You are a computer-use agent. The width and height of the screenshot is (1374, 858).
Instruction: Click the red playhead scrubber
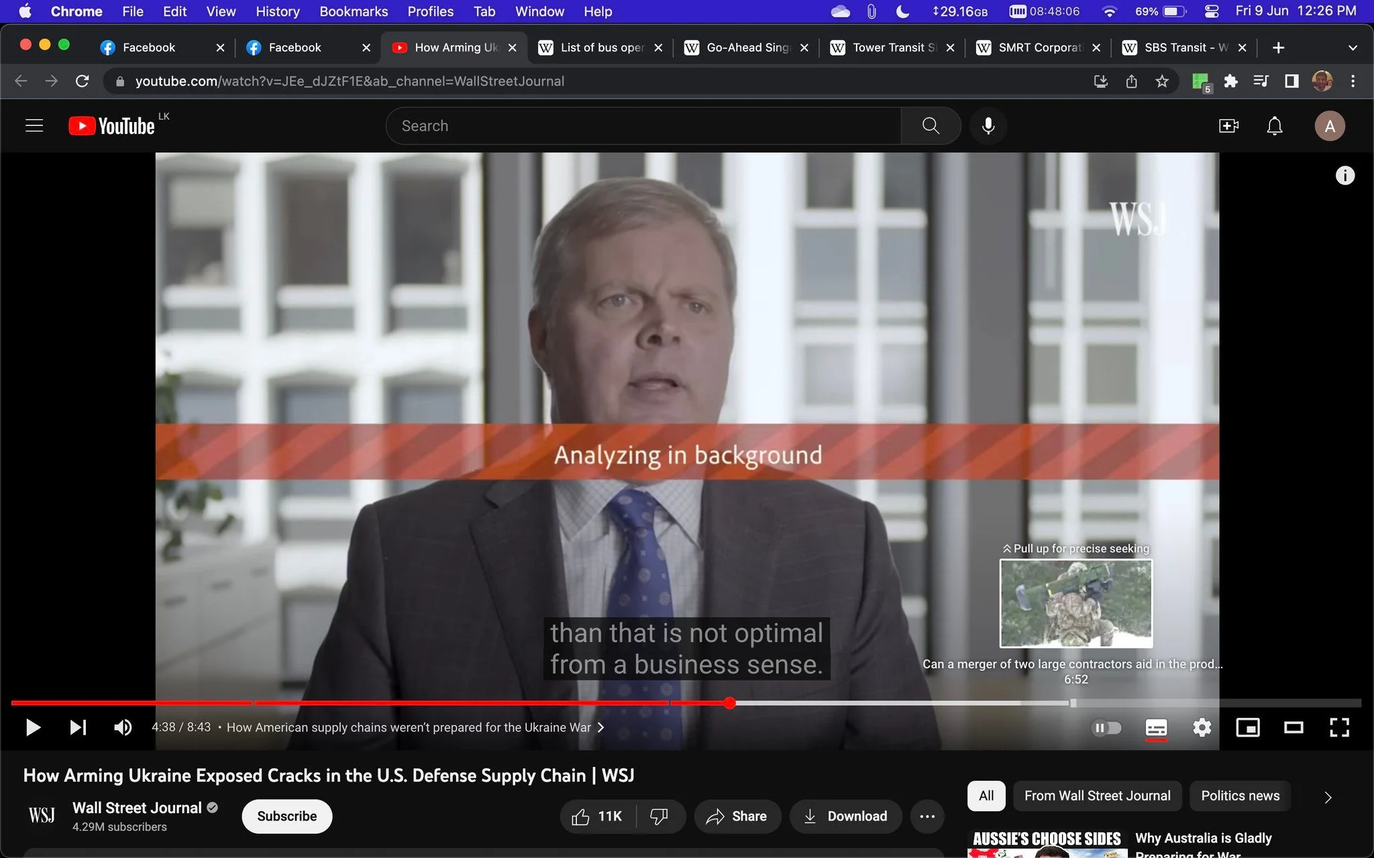click(729, 703)
